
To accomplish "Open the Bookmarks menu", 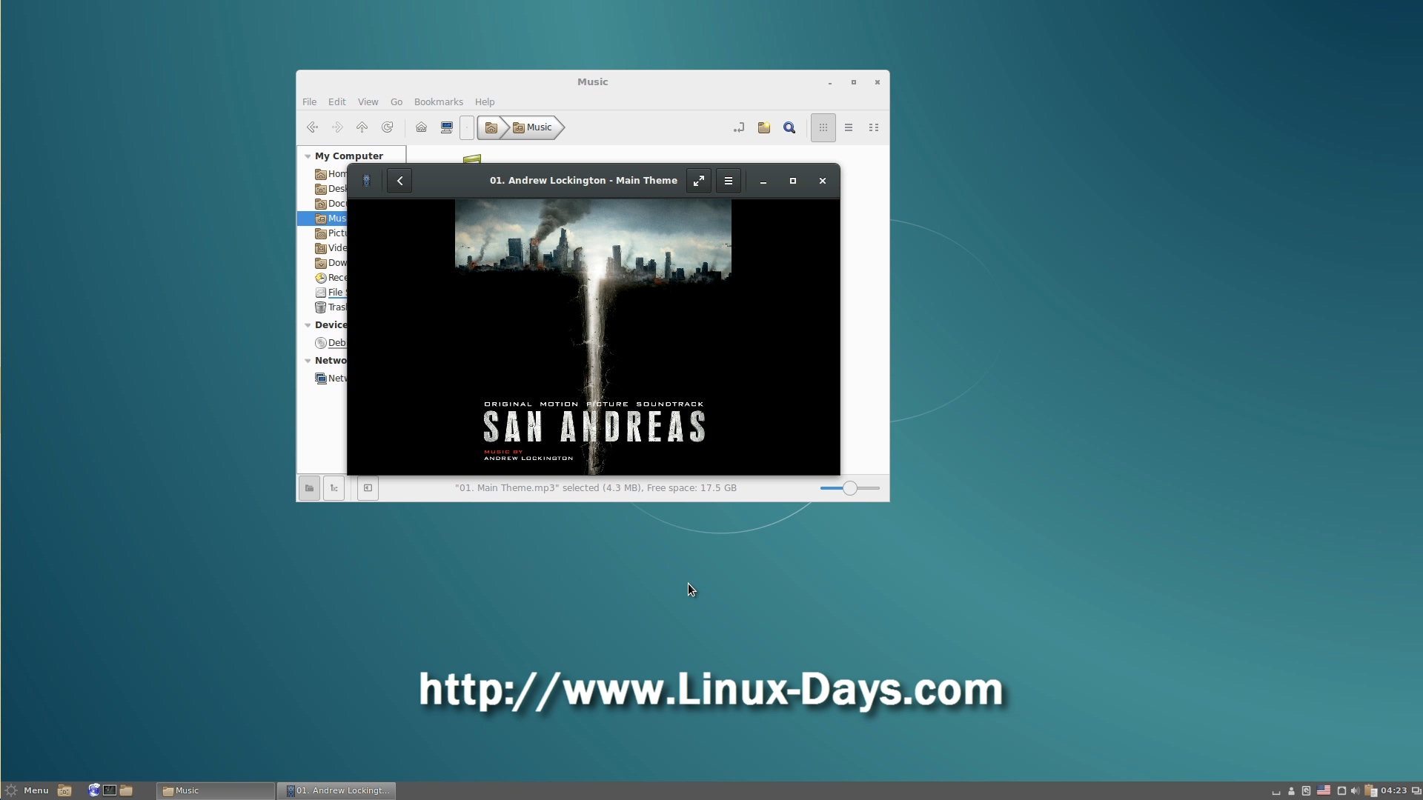I will click(x=438, y=102).
